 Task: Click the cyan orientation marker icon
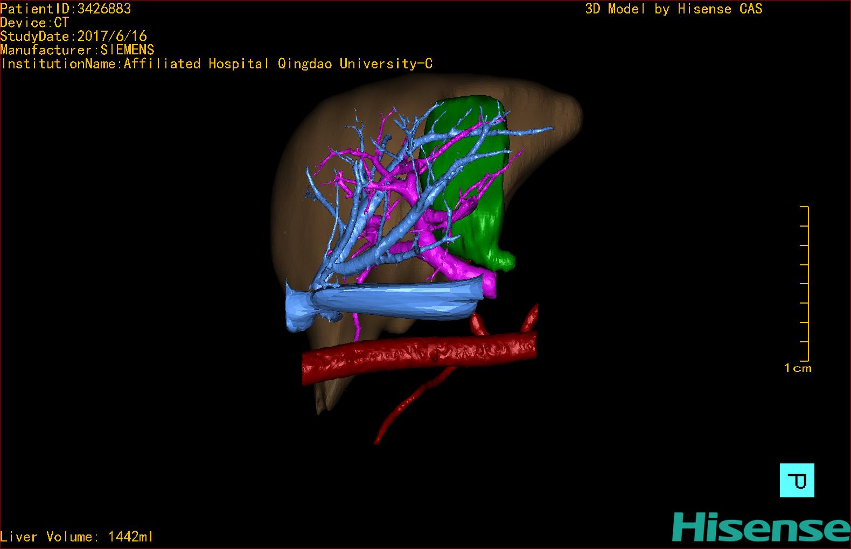pos(797,480)
